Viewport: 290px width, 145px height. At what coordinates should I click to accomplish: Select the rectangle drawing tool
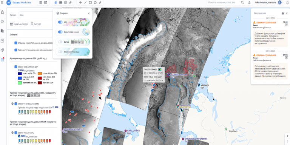coord(90,3)
